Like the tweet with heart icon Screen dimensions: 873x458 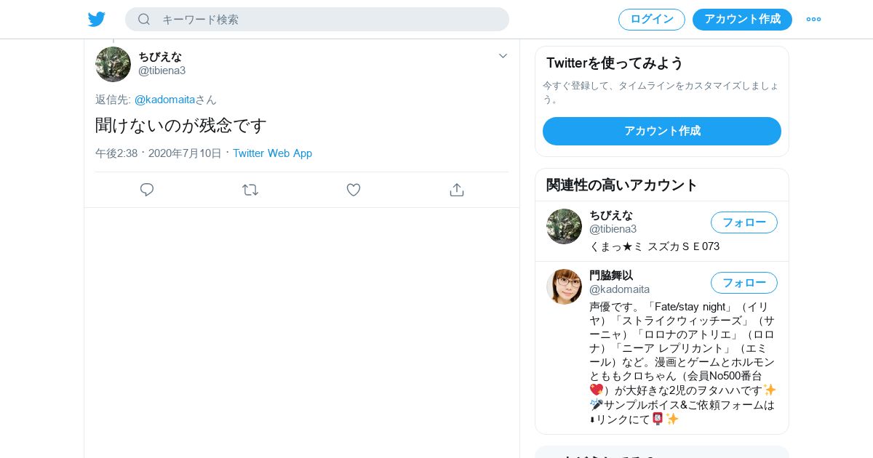(x=354, y=190)
